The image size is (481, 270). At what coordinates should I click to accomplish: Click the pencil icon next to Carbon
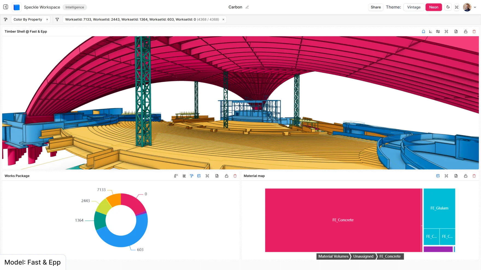(247, 7)
